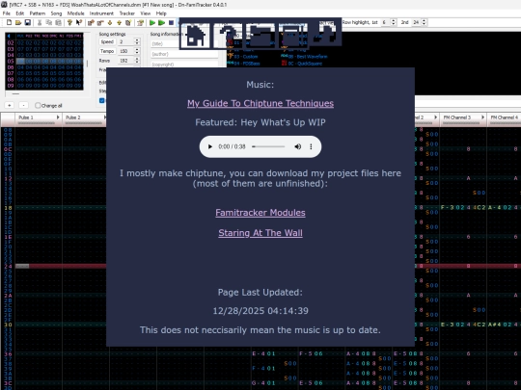Click the copyright input field
Viewport: 521px width, 390px height.
click(184, 64)
